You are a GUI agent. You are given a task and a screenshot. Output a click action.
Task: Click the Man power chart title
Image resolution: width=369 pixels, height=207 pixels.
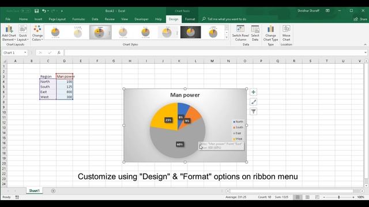[185, 95]
